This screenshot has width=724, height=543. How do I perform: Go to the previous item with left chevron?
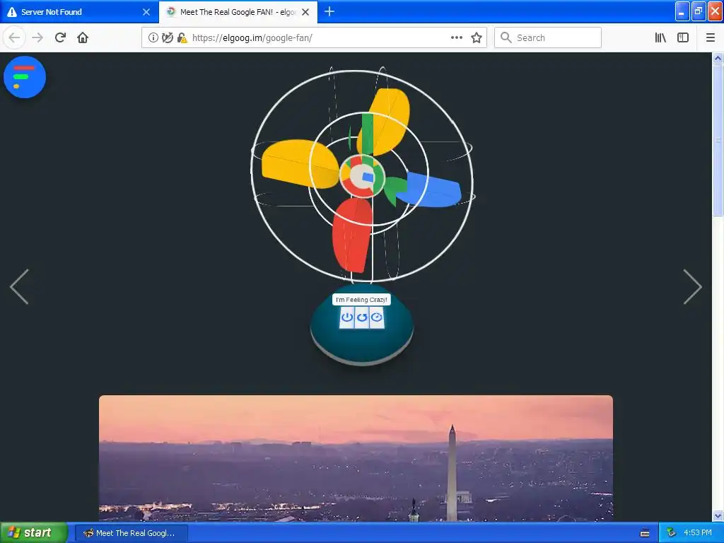point(19,287)
